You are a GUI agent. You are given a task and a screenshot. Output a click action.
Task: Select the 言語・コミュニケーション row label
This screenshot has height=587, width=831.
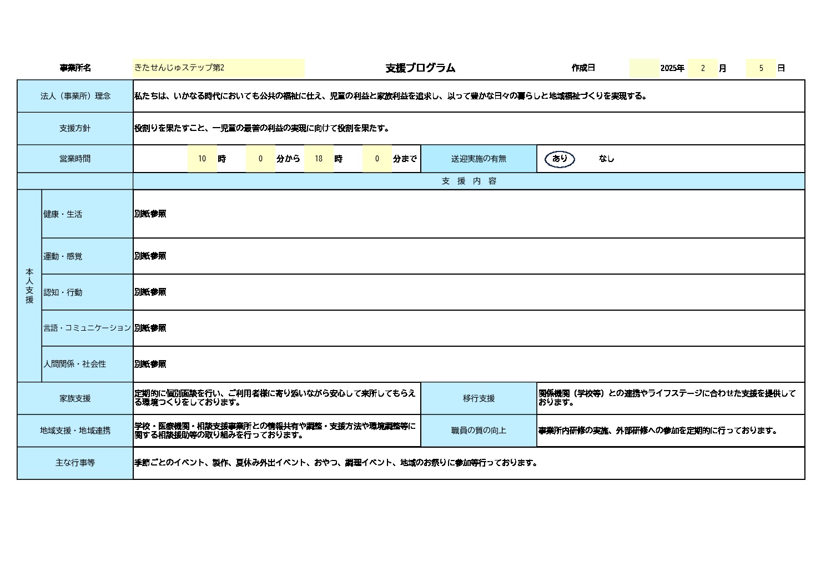point(86,328)
